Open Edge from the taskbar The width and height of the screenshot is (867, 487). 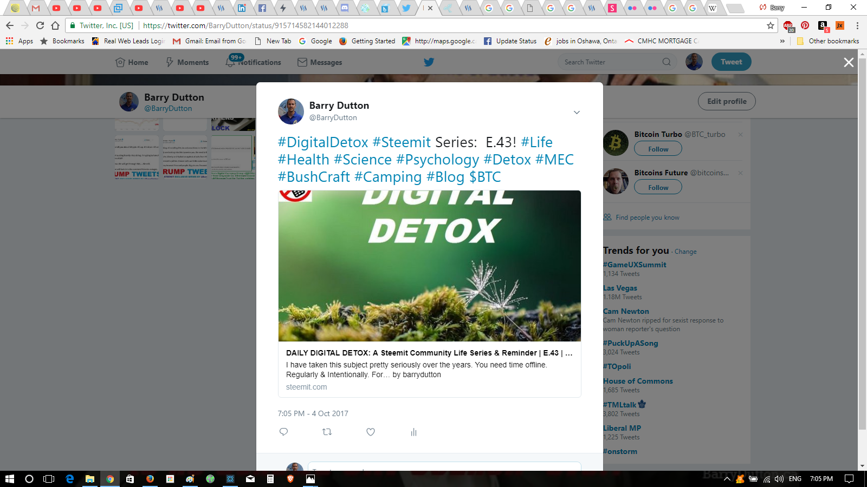pyautogui.click(x=69, y=479)
